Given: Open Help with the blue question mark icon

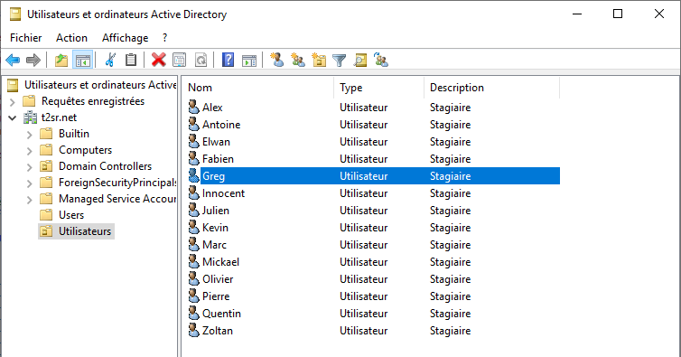Looking at the screenshot, I should pyautogui.click(x=228, y=60).
